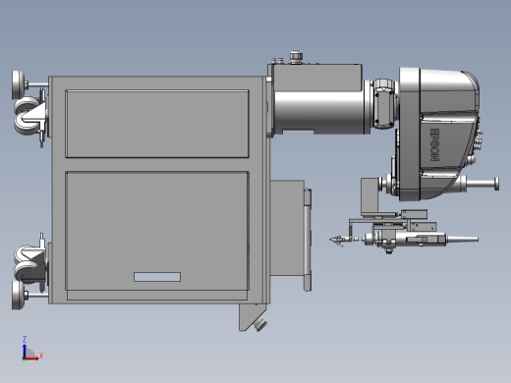511x383 pixels.
Task: Select the upper door panel of the cabinet
Action: click(157, 124)
